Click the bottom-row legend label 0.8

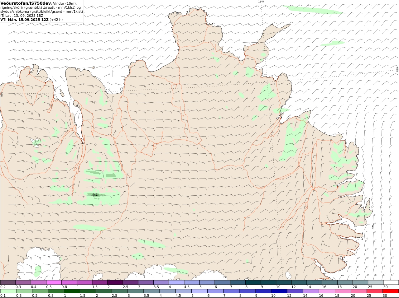[x=50, y=296]
